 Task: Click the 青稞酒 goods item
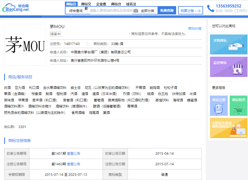(x=132, y=106)
